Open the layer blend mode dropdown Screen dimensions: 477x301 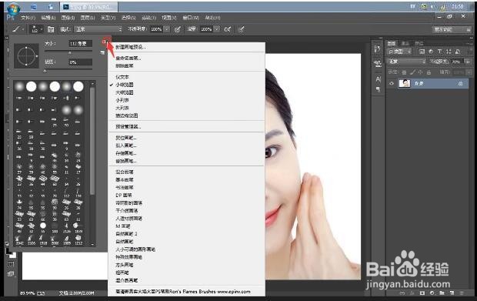tap(407, 62)
